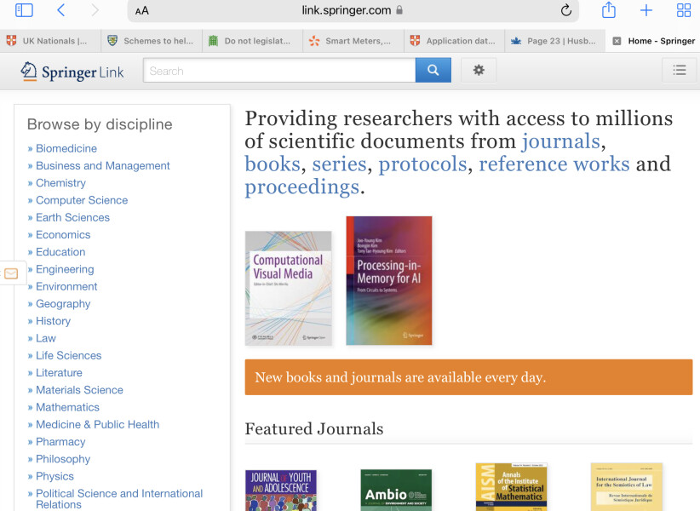Tap the forward navigation arrow

95,10
